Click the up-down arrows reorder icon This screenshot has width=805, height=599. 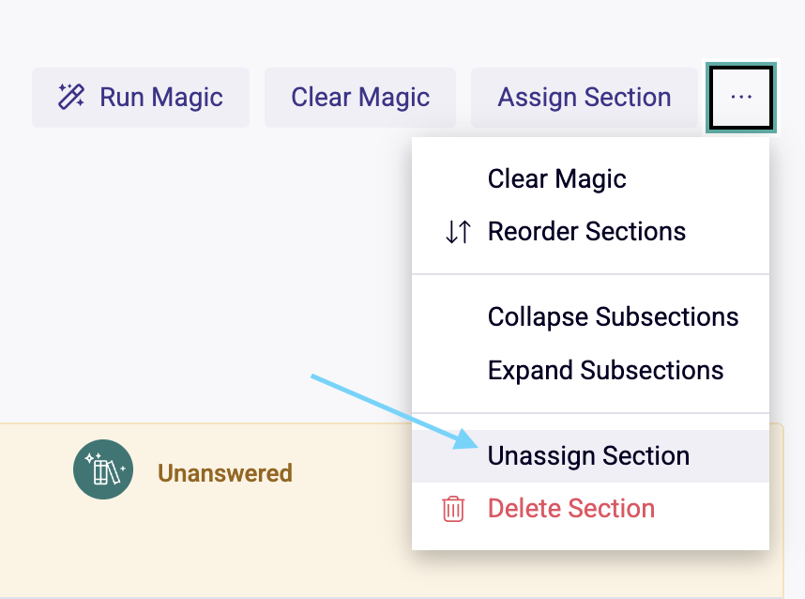coord(458,232)
